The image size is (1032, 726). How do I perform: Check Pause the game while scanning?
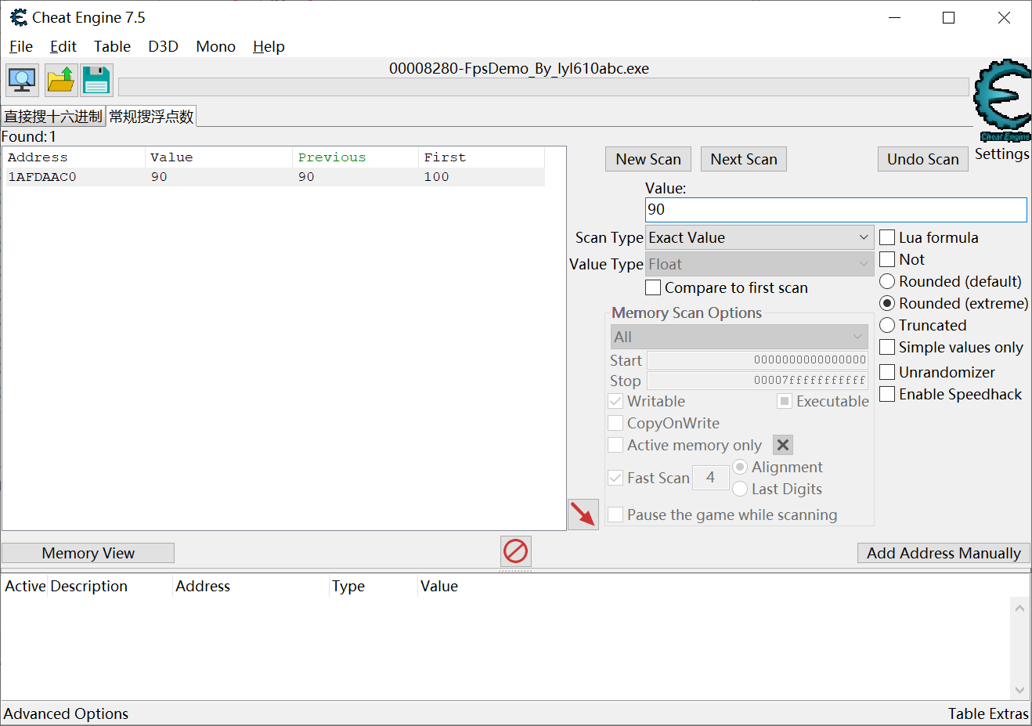[x=616, y=515]
